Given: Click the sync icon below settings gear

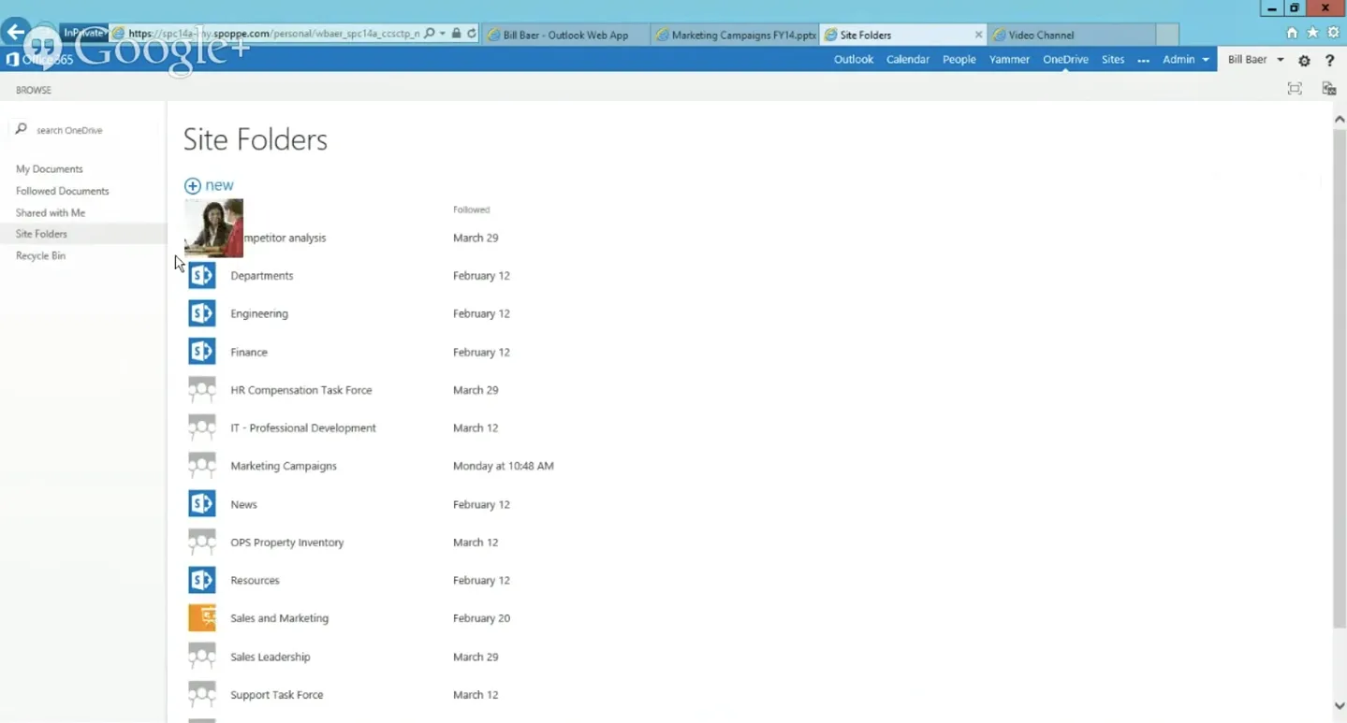Looking at the screenshot, I should click(1328, 89).
